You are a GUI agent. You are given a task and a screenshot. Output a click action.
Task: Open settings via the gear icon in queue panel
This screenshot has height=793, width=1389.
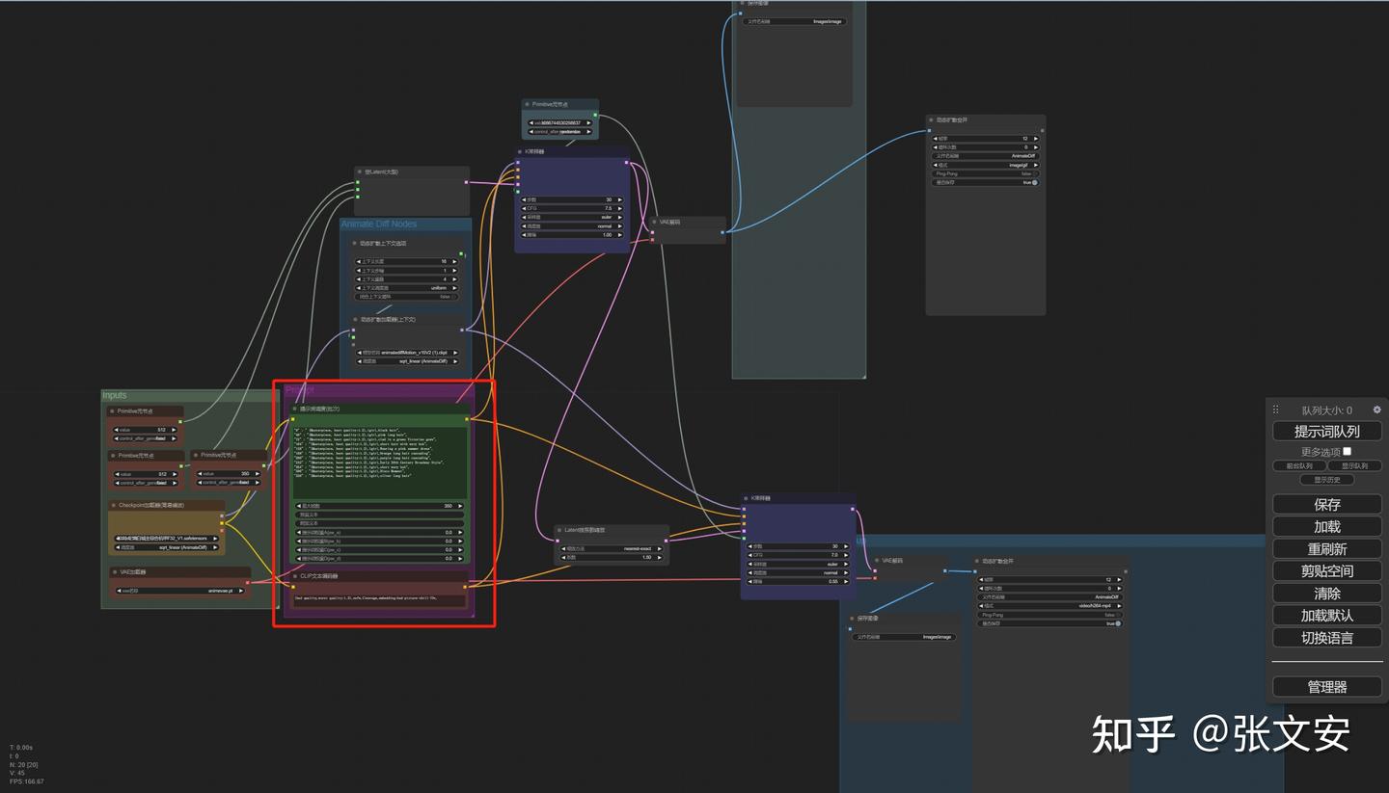point(1376,410)
